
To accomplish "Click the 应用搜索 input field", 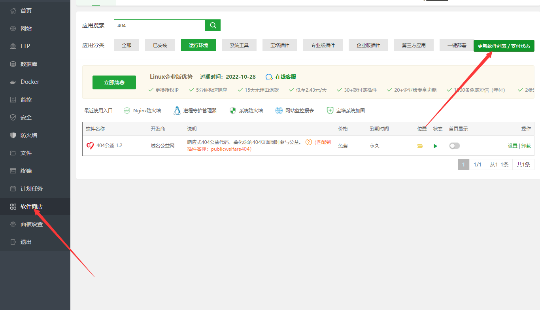I will [x=160, y=25].
